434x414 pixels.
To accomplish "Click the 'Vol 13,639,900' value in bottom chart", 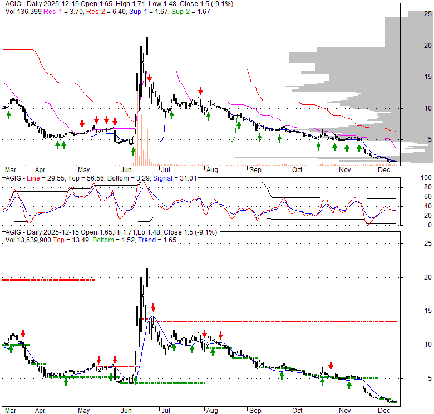I will click(28, 240).
